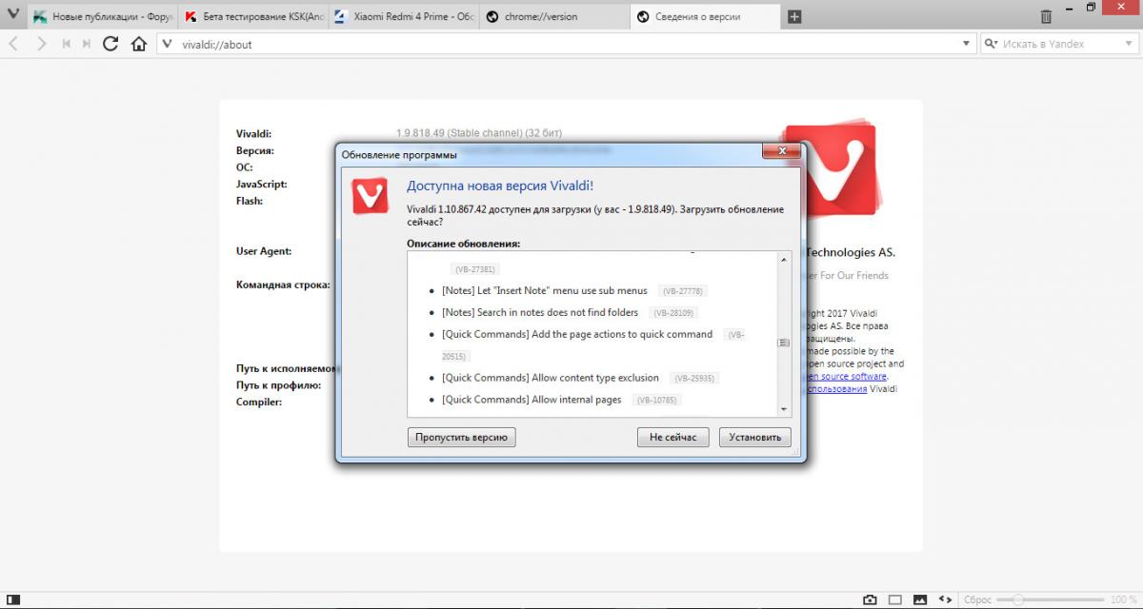Open the closed tabs trash can
Screen dimensions: 1143x609
(x=1046, y=16)
